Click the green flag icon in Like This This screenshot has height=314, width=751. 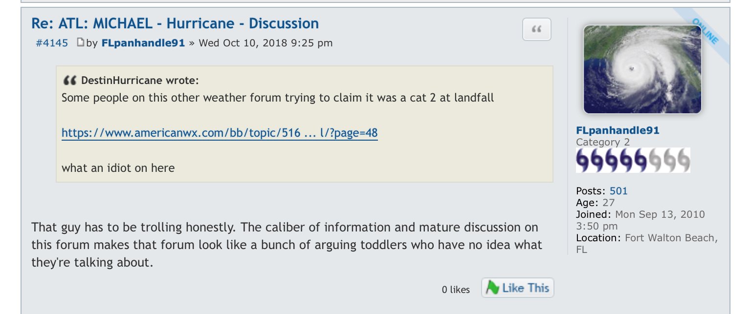point(492,288)
